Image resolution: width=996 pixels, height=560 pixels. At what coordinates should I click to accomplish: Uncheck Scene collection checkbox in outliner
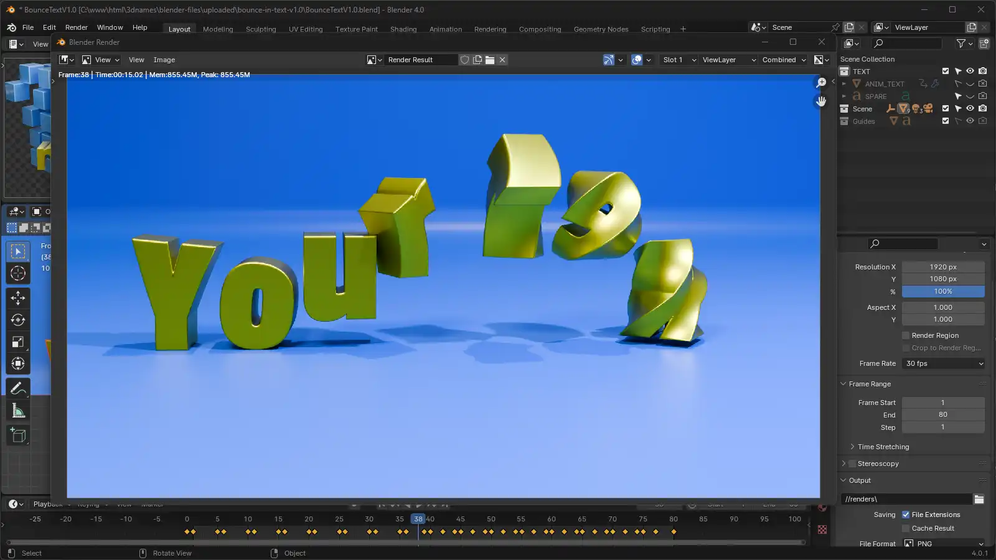(946, 108)
